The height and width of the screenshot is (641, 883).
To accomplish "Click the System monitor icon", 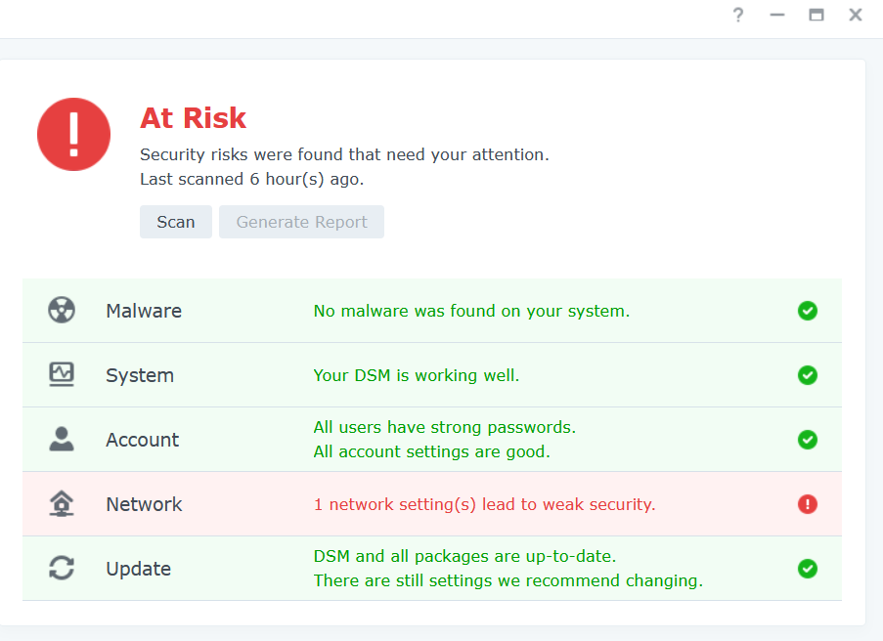I will click(62, 375).
